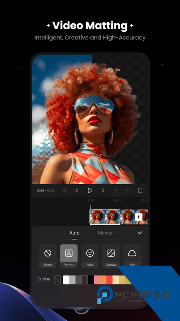Switch to the Manual tab
Screen dimensions: 180x321
click(106, 233)
